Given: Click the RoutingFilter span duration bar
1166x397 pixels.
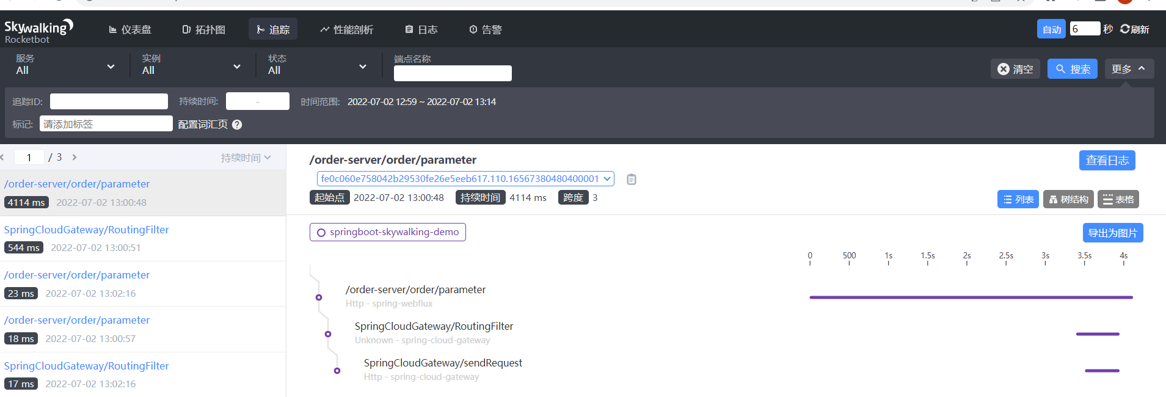Looking at the screenshot, I should pyautogui.click(x=1098, y=334).
